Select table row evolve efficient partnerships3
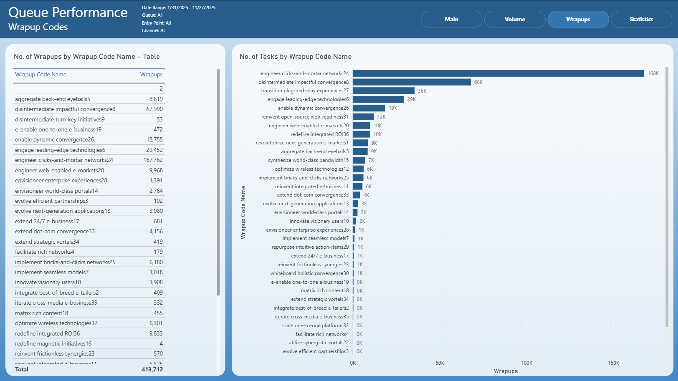 coord(89,201)
